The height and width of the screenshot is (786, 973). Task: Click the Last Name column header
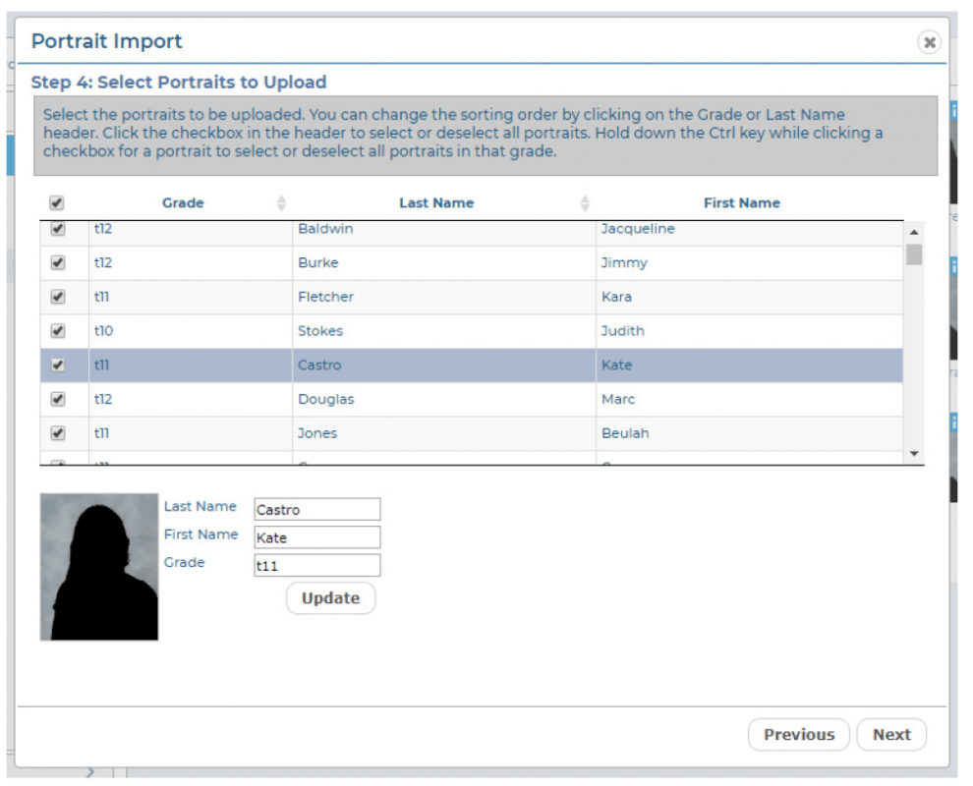coord(435,203)
